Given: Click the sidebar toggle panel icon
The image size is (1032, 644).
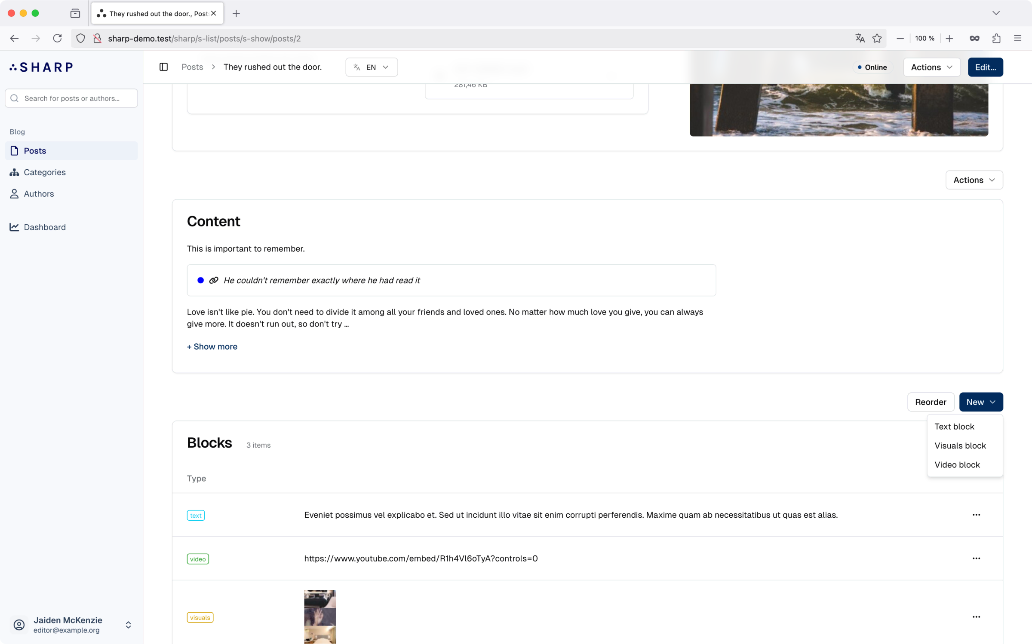Looking at the screenshot, I should [163, 67].
